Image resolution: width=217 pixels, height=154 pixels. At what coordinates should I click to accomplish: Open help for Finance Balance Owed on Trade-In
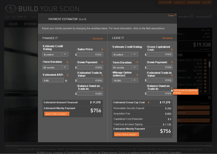tap(102, 89)
